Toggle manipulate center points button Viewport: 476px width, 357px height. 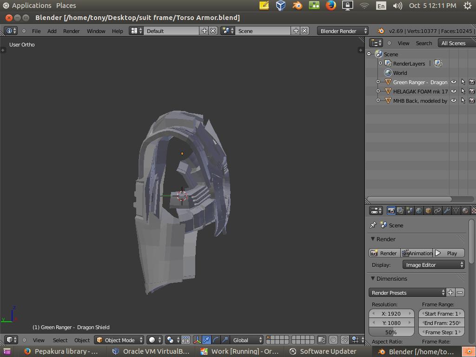186,340
